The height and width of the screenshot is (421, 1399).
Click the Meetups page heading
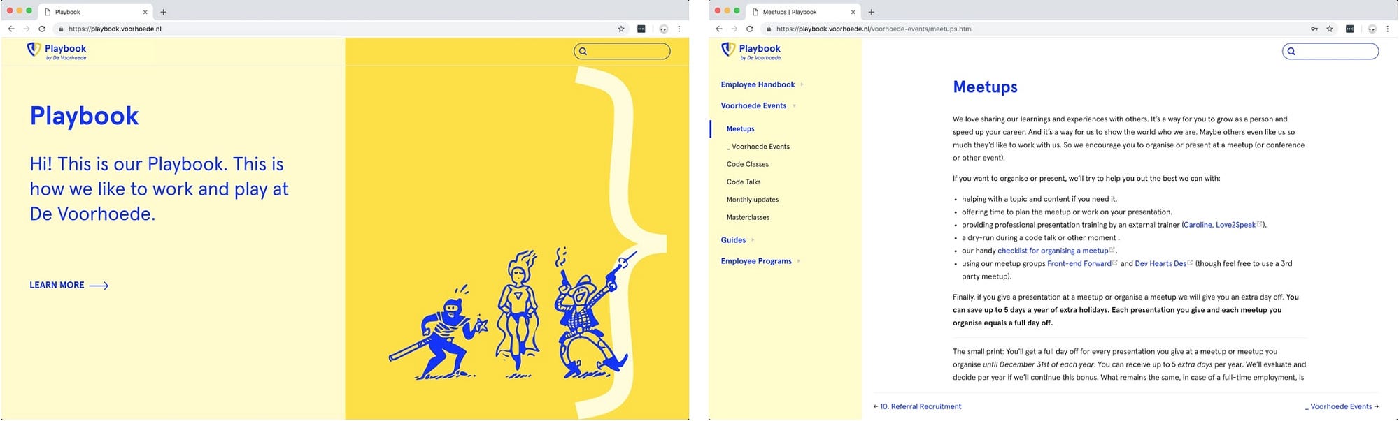point(985,87)
